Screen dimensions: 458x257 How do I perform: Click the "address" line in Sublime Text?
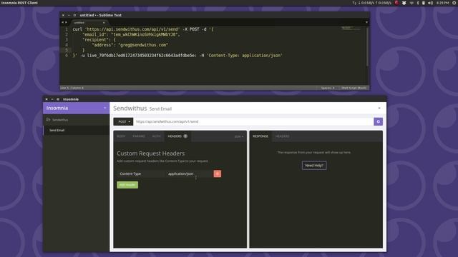click(x=130, y=45)
